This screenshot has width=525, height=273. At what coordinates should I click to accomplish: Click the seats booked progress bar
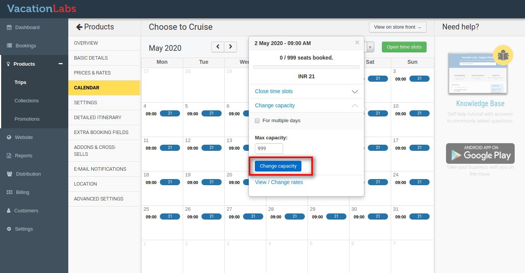click(306, 67)
